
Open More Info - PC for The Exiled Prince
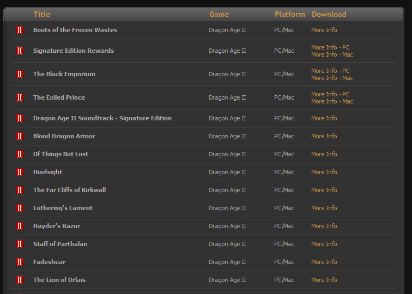click(x=330, y=94)
